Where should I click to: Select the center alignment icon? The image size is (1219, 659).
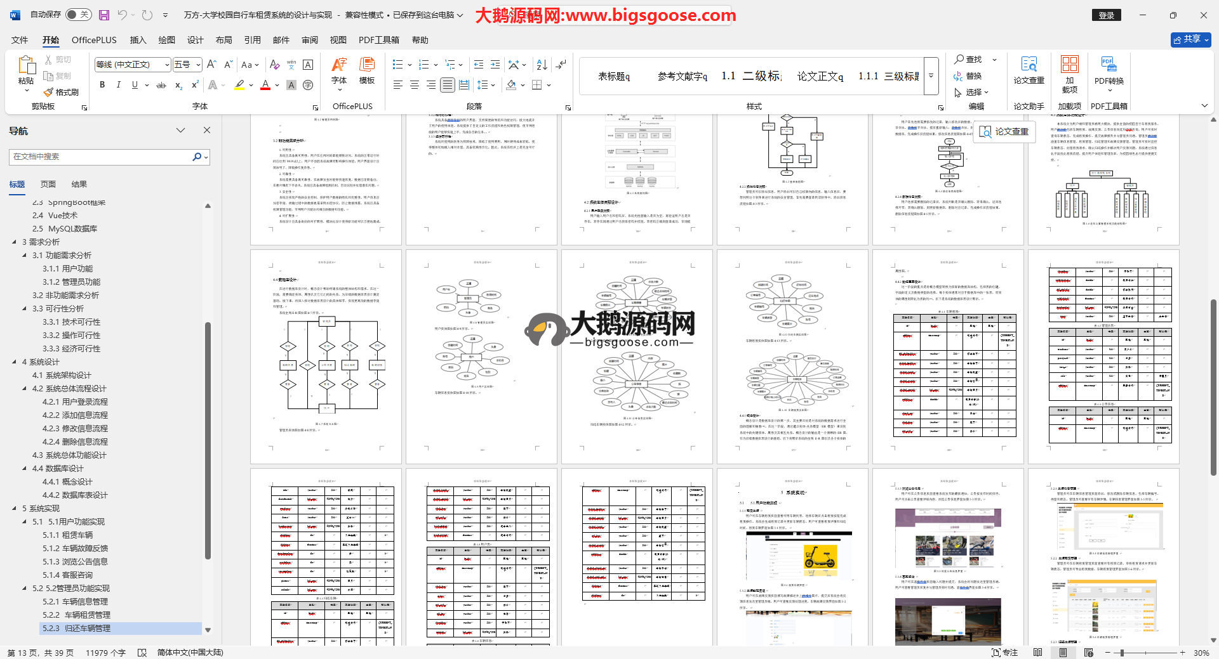pos(414,85)
